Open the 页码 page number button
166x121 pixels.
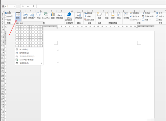[119, 16]
